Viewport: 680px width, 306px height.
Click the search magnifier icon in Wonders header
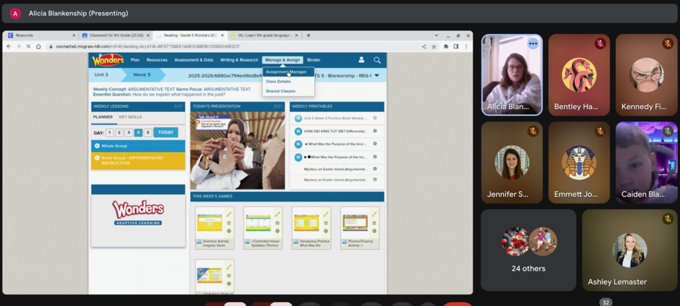pyautogui.click(x=377, y=60)
